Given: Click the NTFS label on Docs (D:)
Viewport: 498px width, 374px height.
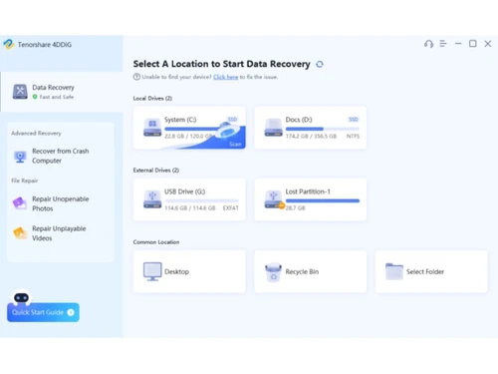Looking at the screenshot, I should tap(353, 137).
